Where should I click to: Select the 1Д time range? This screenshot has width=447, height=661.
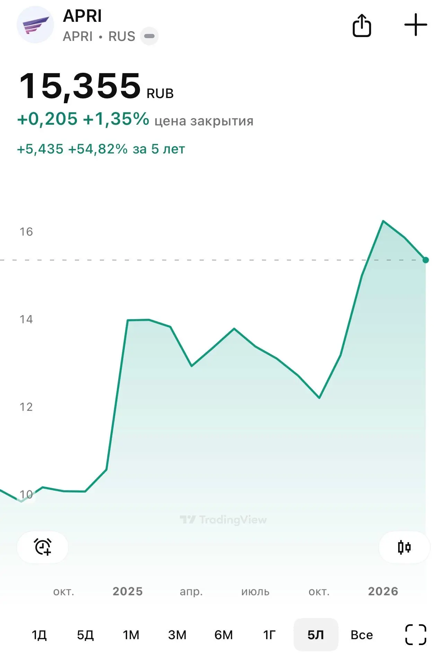pos(39,635)
